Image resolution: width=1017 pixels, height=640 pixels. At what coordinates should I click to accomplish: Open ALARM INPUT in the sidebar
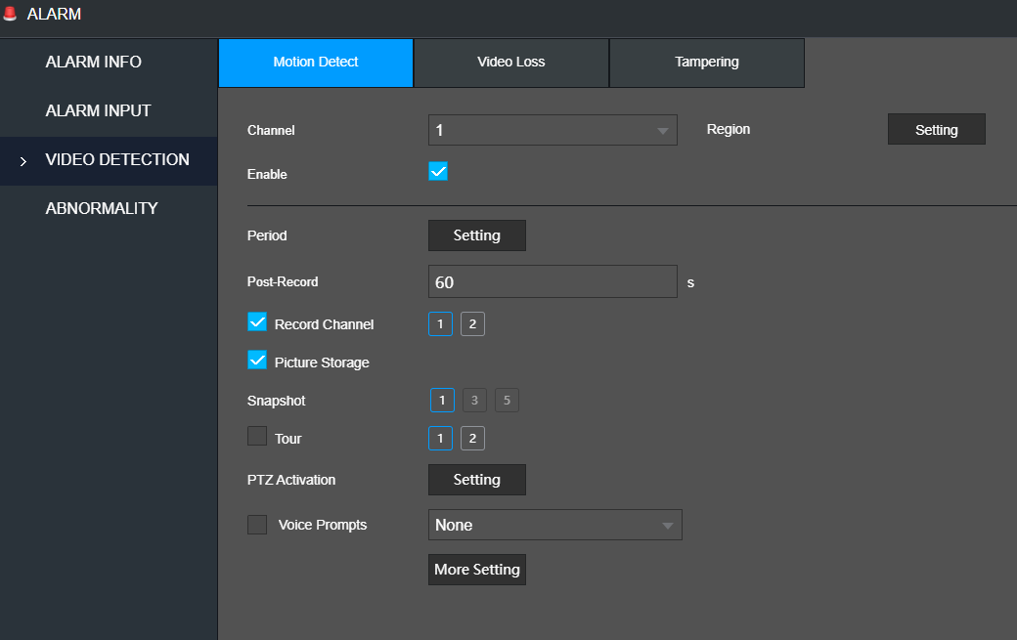coord(109,111)
